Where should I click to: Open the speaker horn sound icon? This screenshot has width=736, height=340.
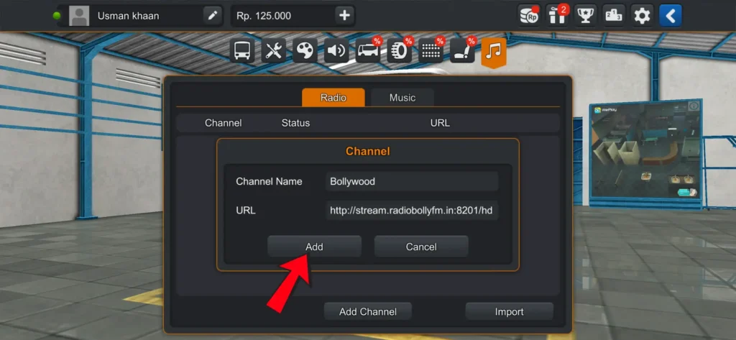point(336,51)
